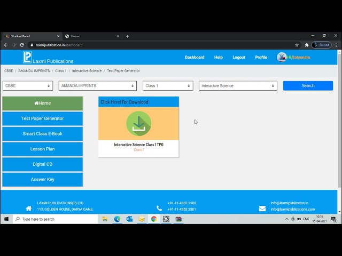Click the blue Search button
This screenshot has width=342, height=256.
pos(308,86)
